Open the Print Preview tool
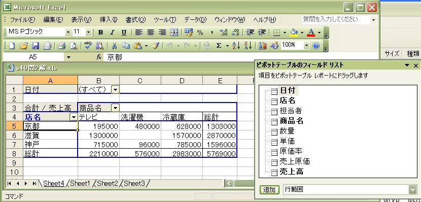421x202 pixels. click(74, 46)
